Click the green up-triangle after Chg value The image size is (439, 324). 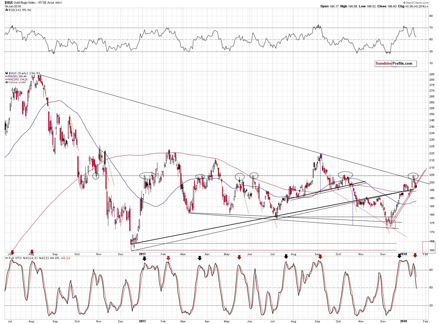point(427,6)
